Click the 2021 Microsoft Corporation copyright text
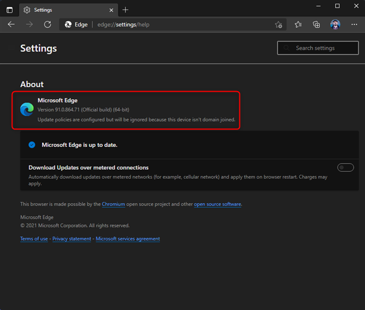This screenshot has width=365, height=310. [x=75, y=226]
